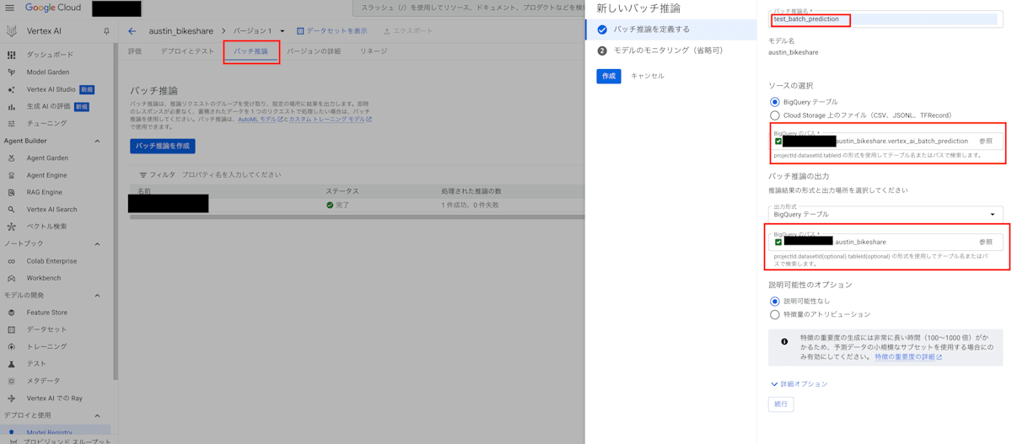Click 参照 for source BigQuery path
The image size is (1012, 444).
(x=986, y=142)
